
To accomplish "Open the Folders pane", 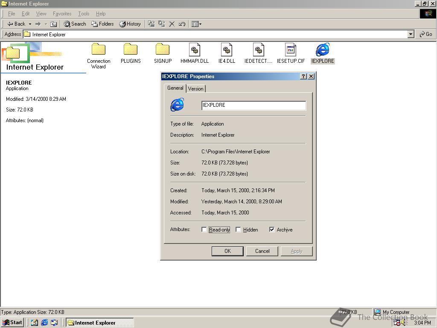I will 102,24.
